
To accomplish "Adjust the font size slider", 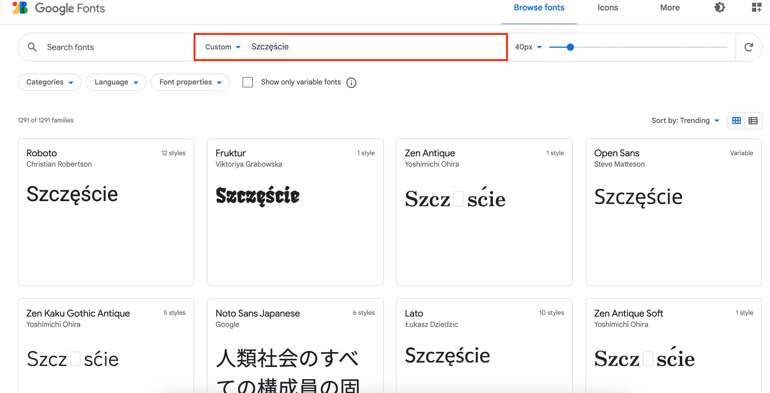I will (570, 47).
